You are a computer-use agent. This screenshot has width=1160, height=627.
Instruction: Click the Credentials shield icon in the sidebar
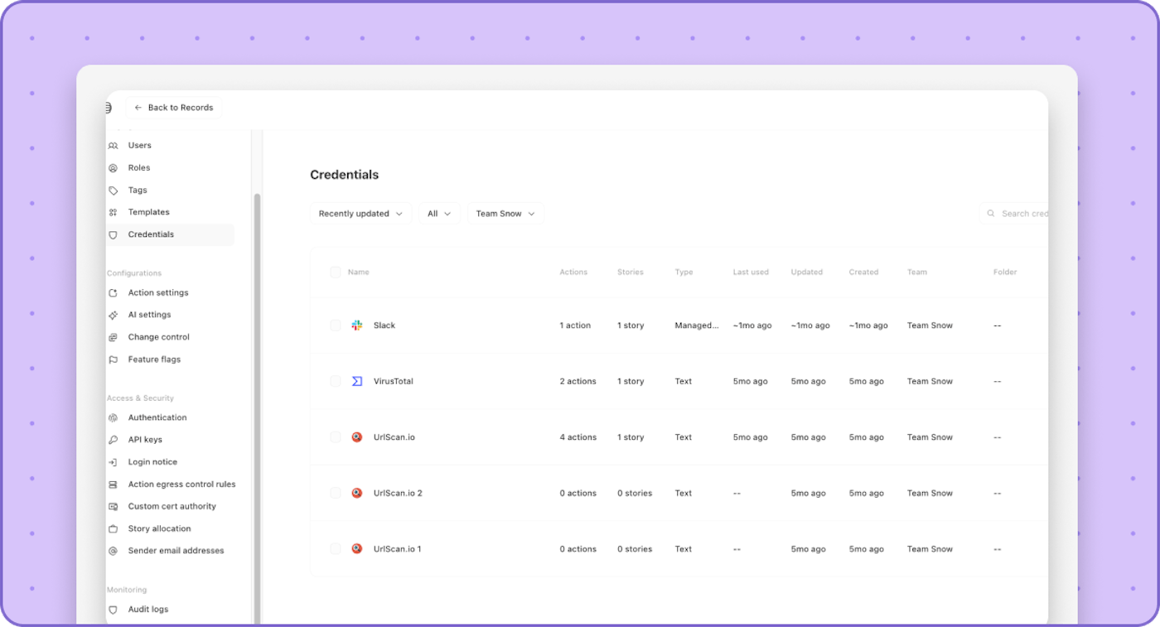pos(114,235)
